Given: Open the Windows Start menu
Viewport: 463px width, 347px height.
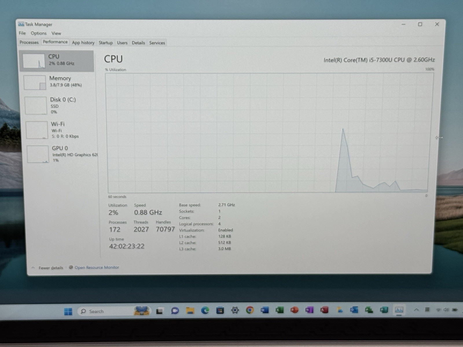Looking at the screenshot, I should 68,311.
